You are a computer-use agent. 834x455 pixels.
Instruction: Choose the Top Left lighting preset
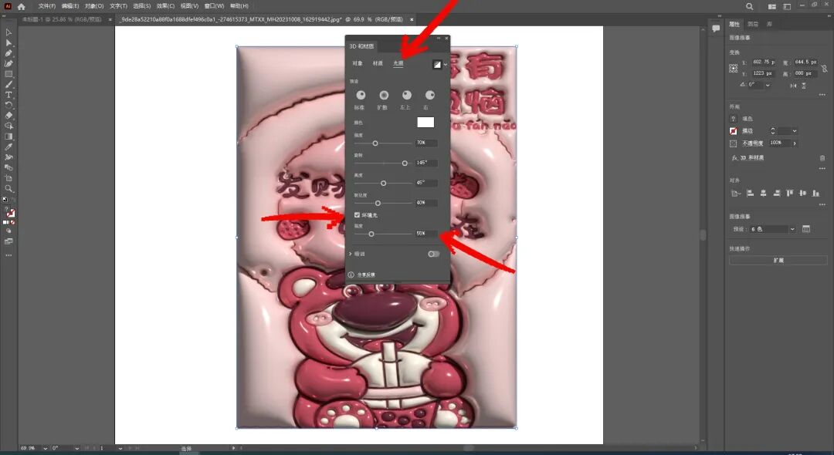point(406,95)
